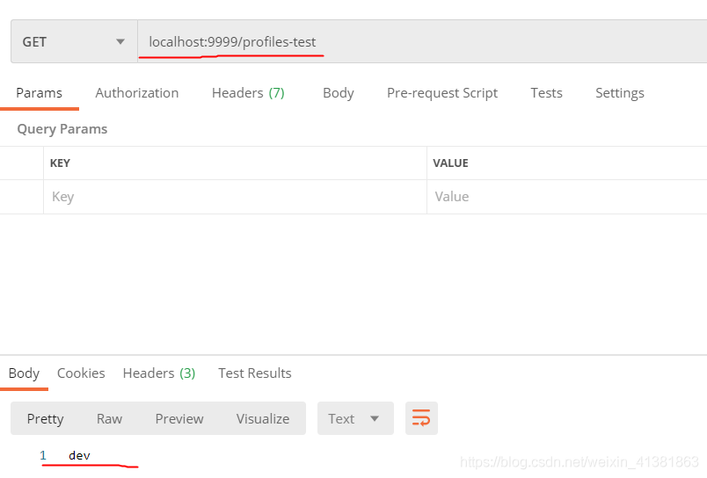The width and height of the screenshot is (707, 478).
Task: Click the Query Params heading
Action: click(x=62, y=129)
